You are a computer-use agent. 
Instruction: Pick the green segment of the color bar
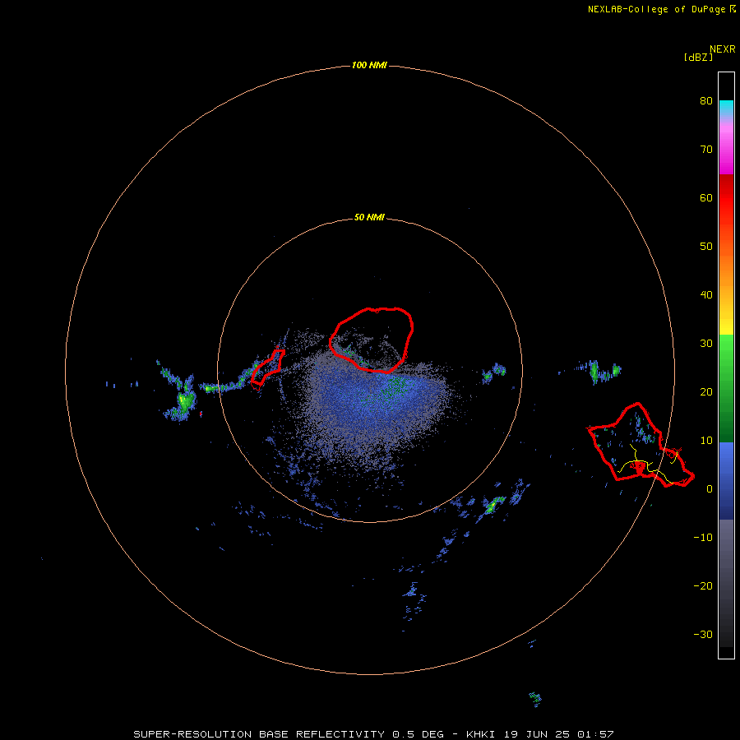pos(726,388)
